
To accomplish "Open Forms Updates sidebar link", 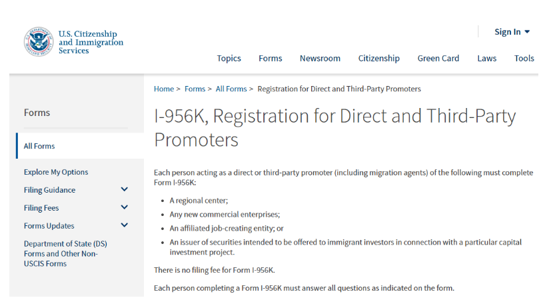I will click(x=49, y=226).
